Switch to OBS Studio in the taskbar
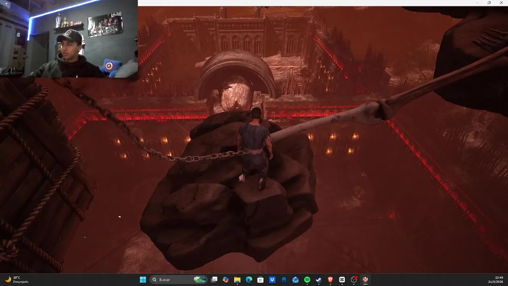Image resolution: width=508 pixels, height=286 pixels. coord(354,280)
